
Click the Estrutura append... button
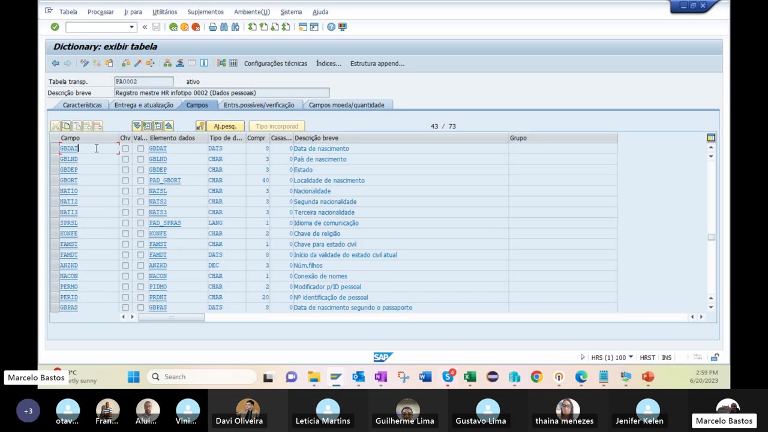pos(377,64)
